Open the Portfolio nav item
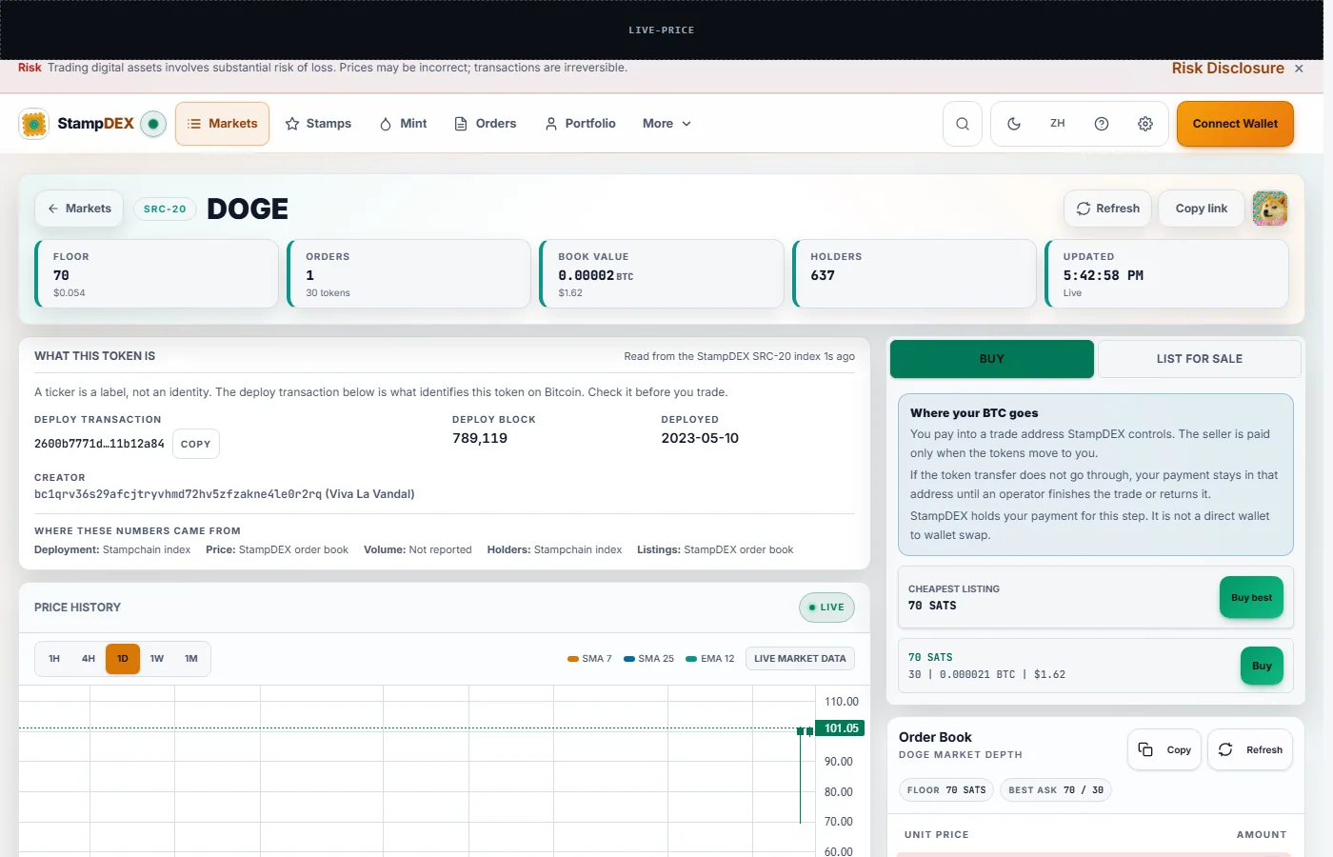 tap(581, 124)
